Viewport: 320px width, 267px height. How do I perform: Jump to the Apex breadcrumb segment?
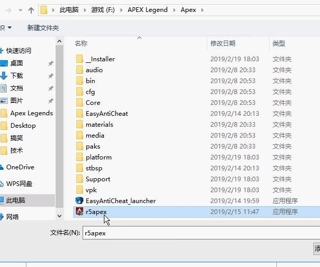point(188,10)
